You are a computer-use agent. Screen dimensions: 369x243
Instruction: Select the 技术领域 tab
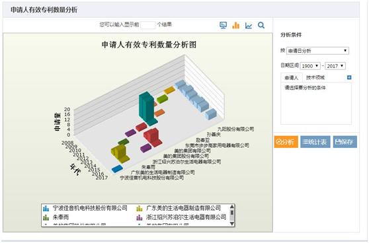click(x=315, y=77)
